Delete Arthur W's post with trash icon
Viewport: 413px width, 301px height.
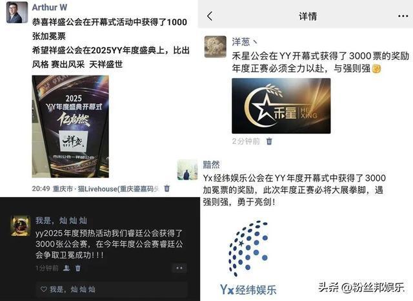tap(166, 189)
